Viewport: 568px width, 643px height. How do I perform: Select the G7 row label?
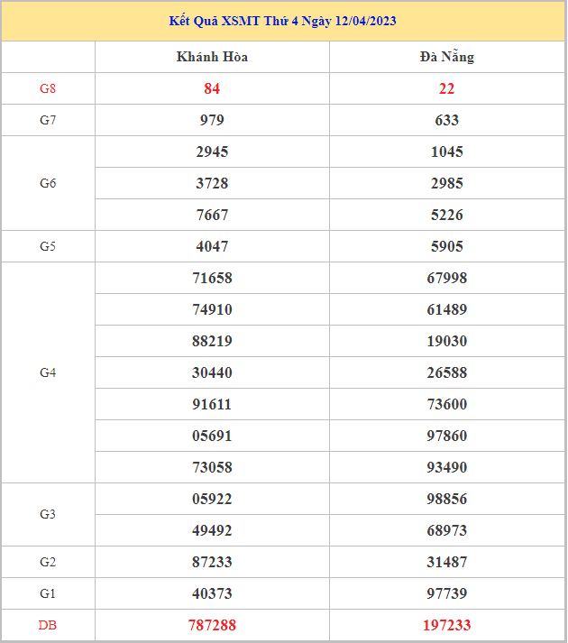[48, 120]
